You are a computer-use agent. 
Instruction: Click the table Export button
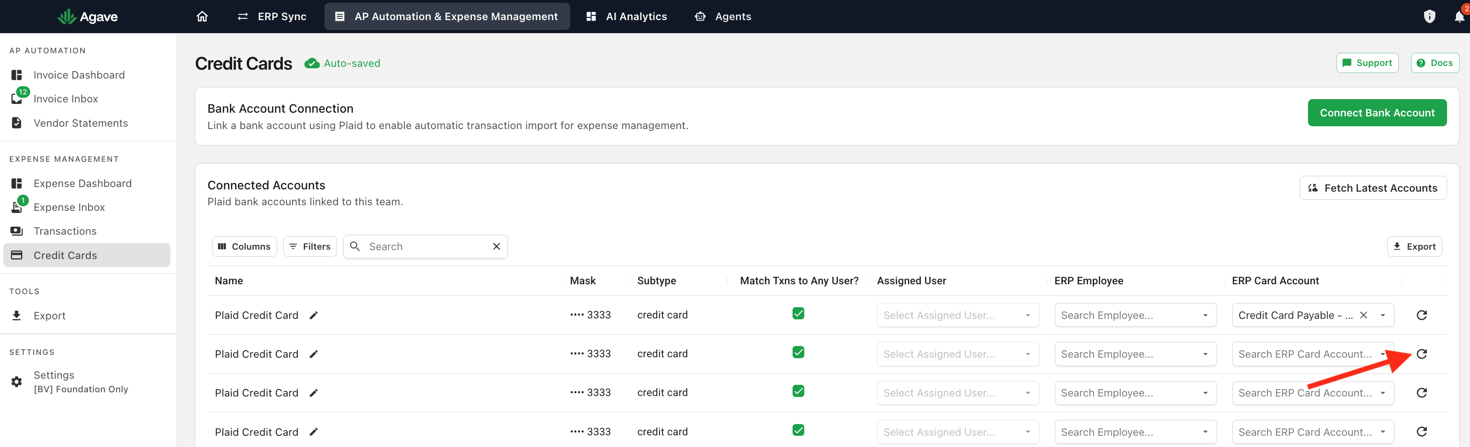(x=1414, y=246)
